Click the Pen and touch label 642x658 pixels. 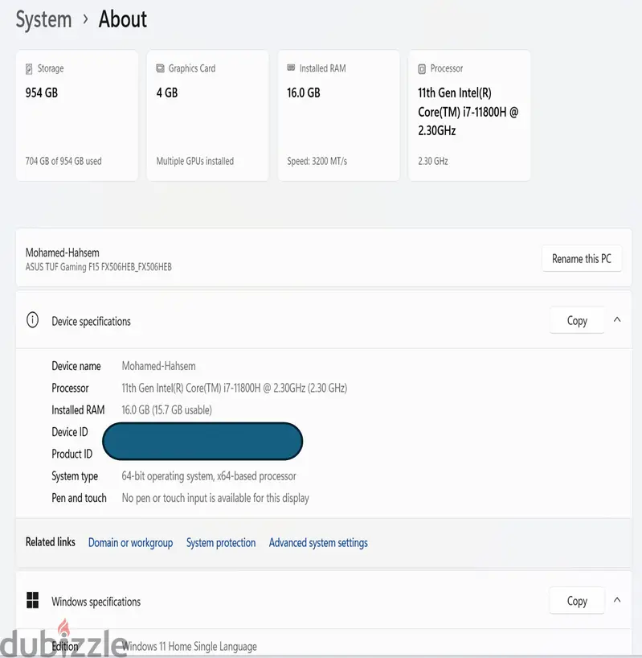79,498
